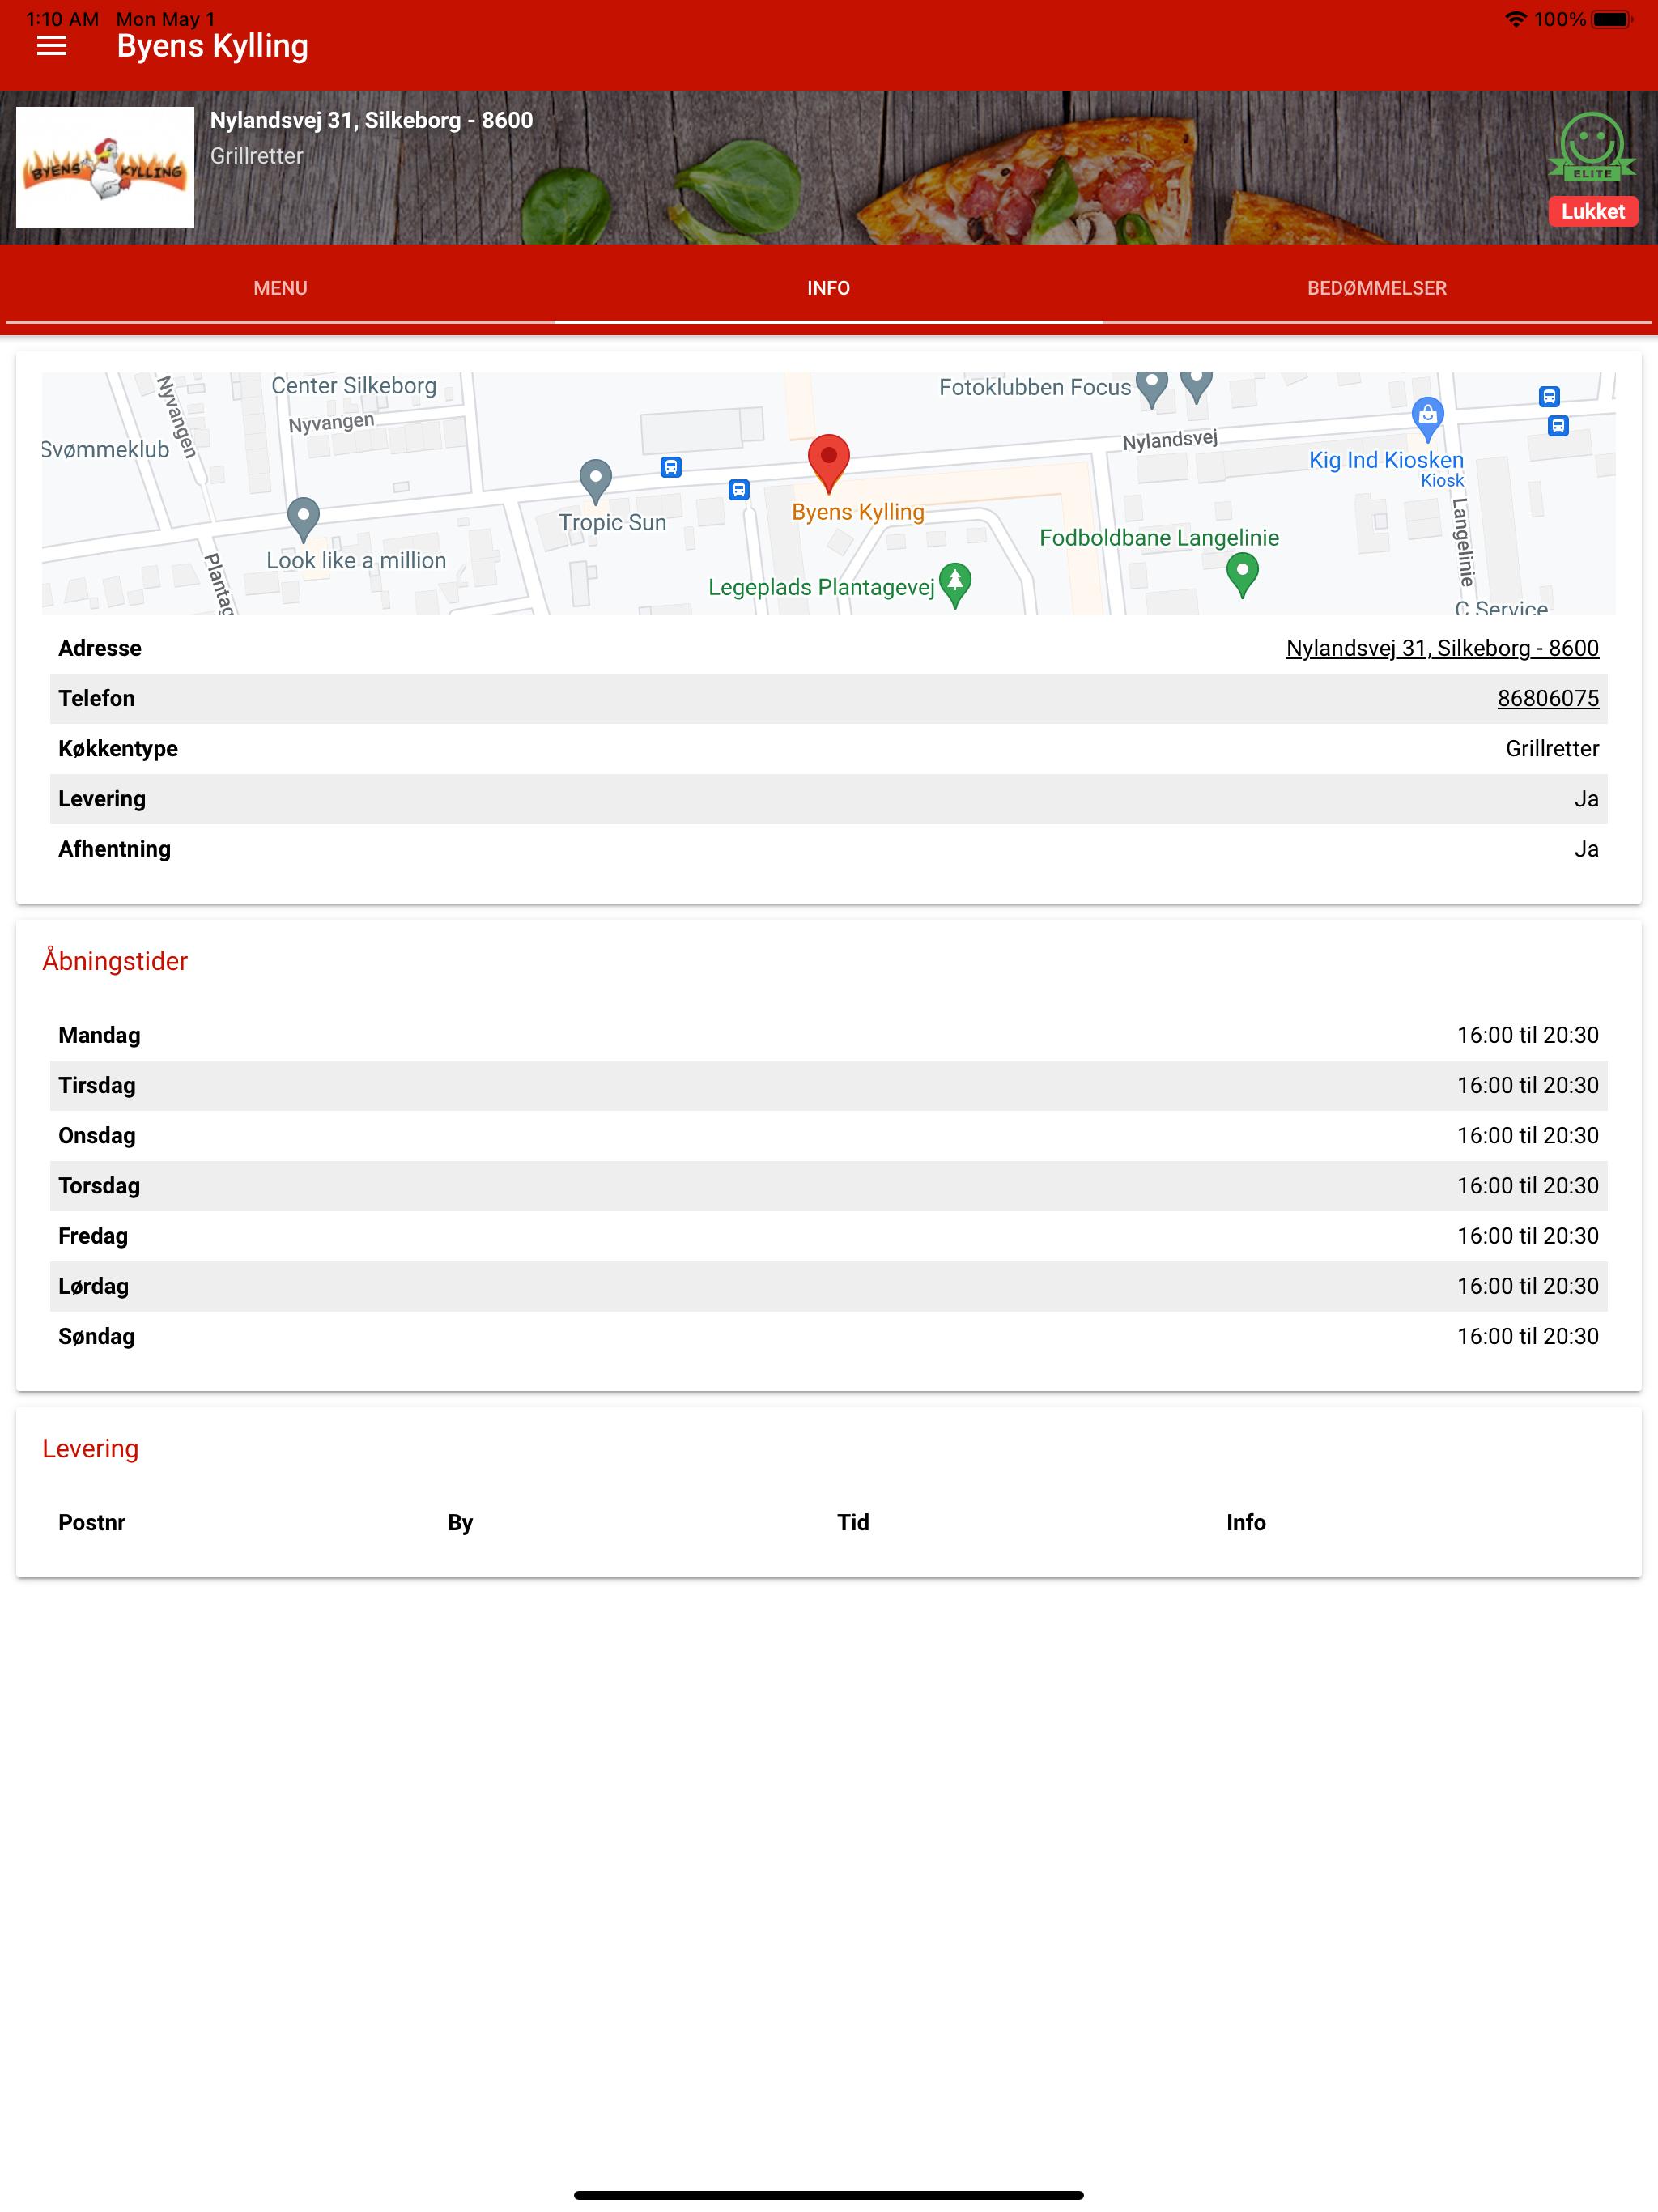Tap the lower bus stop icon at map's right edge
This screenshot has height=2212, width=1658.
[1558, 426]
